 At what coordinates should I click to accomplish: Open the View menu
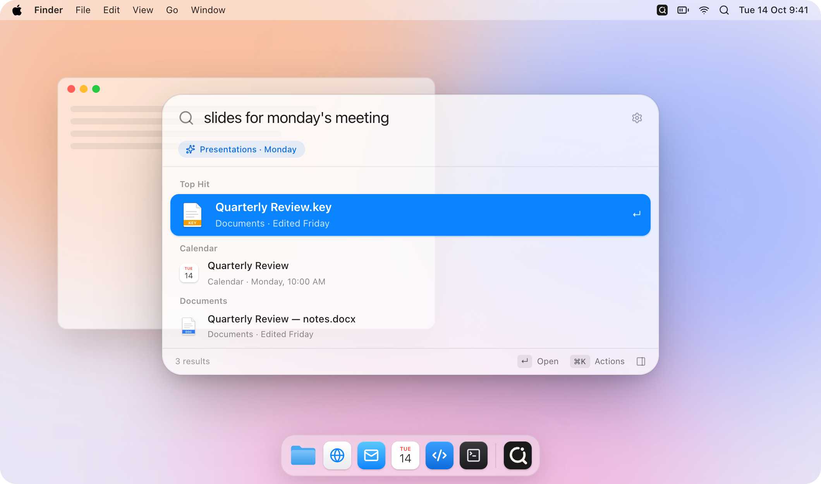(143, 10)
